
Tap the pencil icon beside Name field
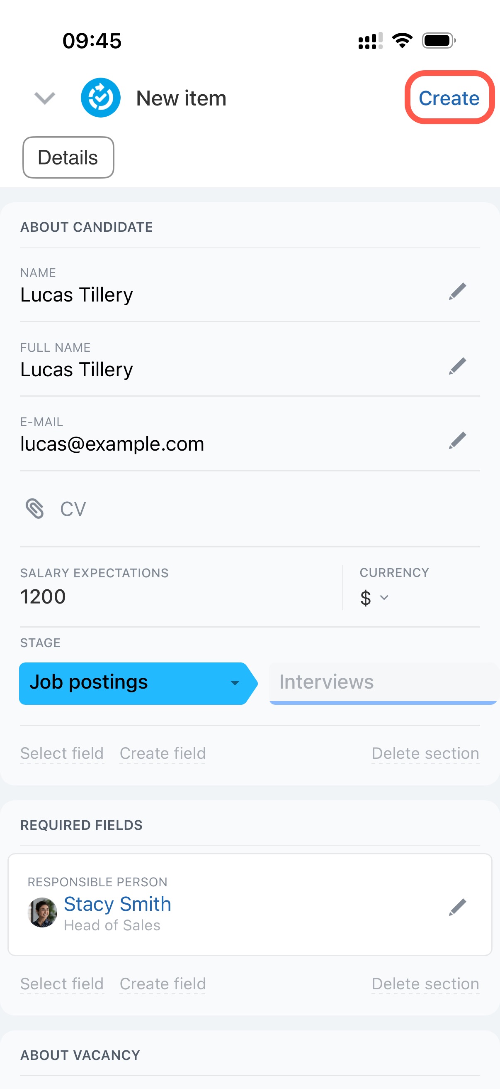pos(457,292)
